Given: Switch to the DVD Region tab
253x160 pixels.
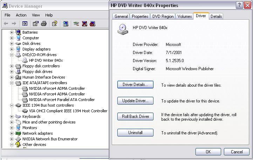Looking at the screenshot, I should (163, 16).
